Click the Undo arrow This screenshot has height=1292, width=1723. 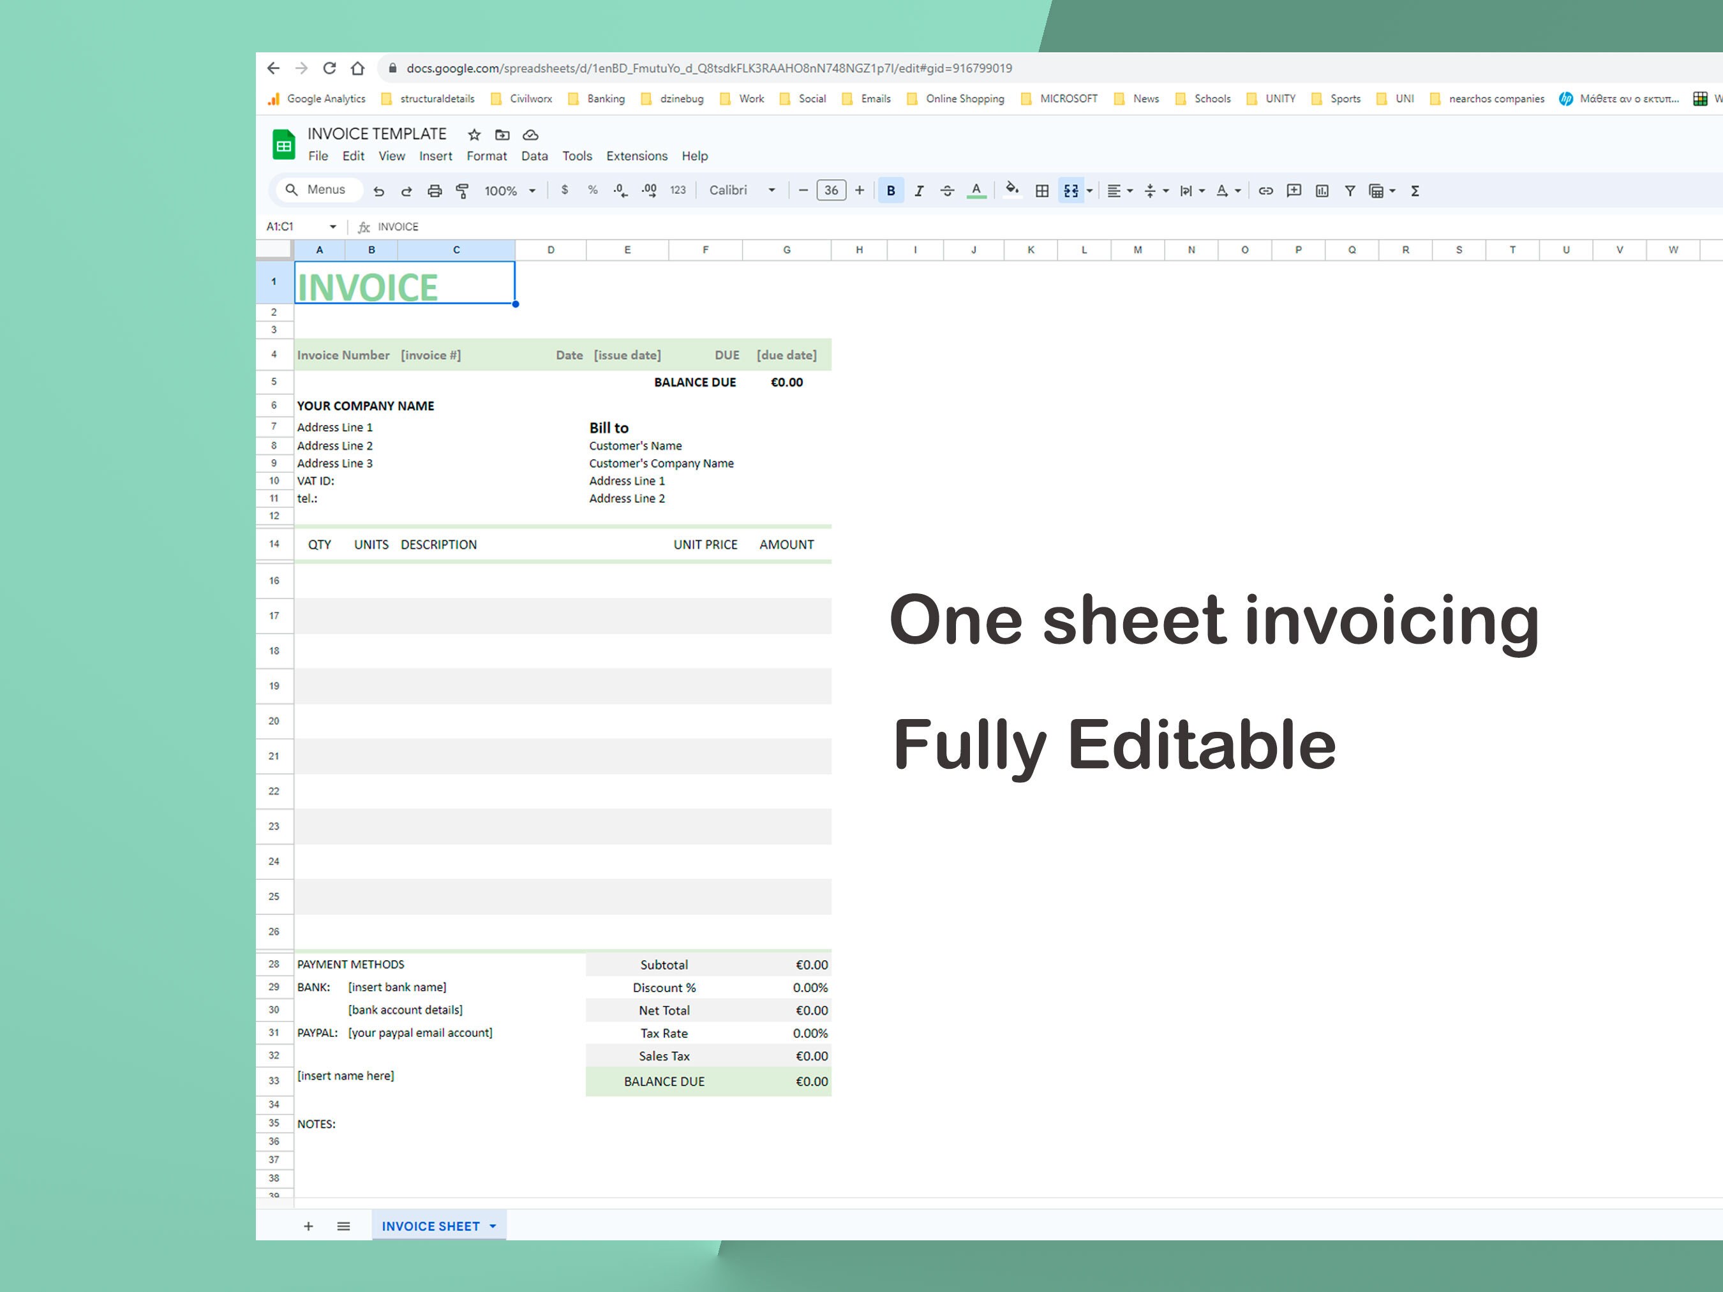click(x=379, y=190)
